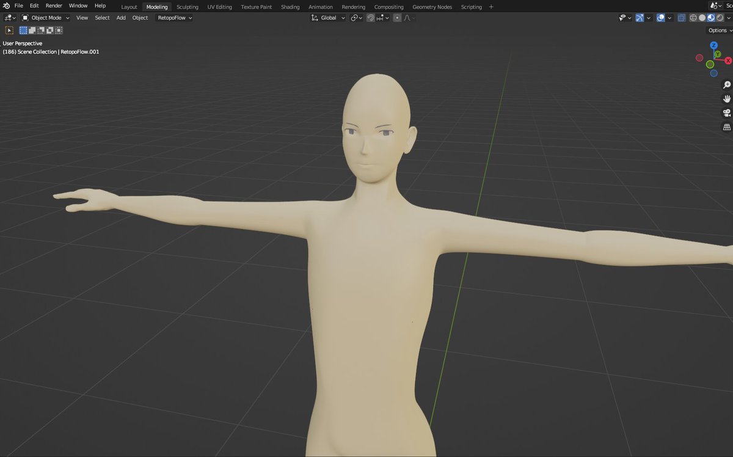Screen dimensions: 733x457
Task: Click the negative X axis gizmo circle
Action: [x=699, y=58]
